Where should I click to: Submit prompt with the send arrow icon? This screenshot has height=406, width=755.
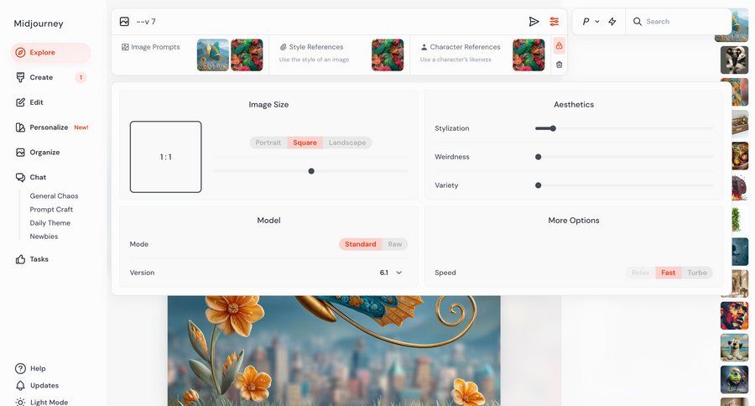534,22
